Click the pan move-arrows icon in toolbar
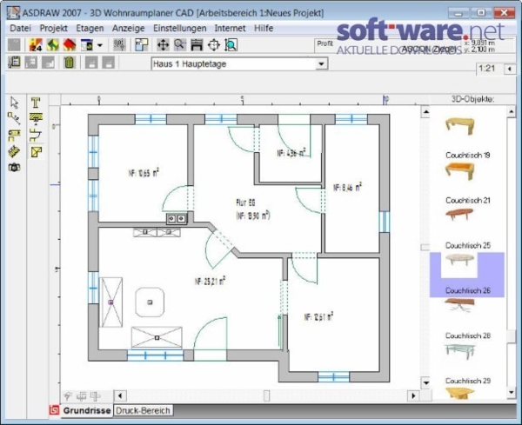The width and height of the screenshot is (522, 425). [162, 44]
